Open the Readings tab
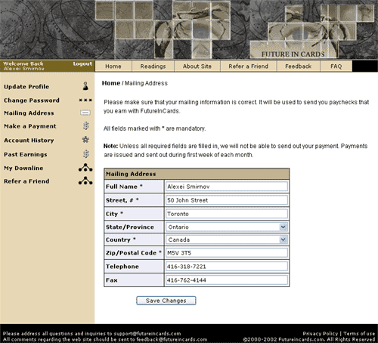The height and width of the screenshot is (343, 378). pyautogui.click(x=153, y=66)
